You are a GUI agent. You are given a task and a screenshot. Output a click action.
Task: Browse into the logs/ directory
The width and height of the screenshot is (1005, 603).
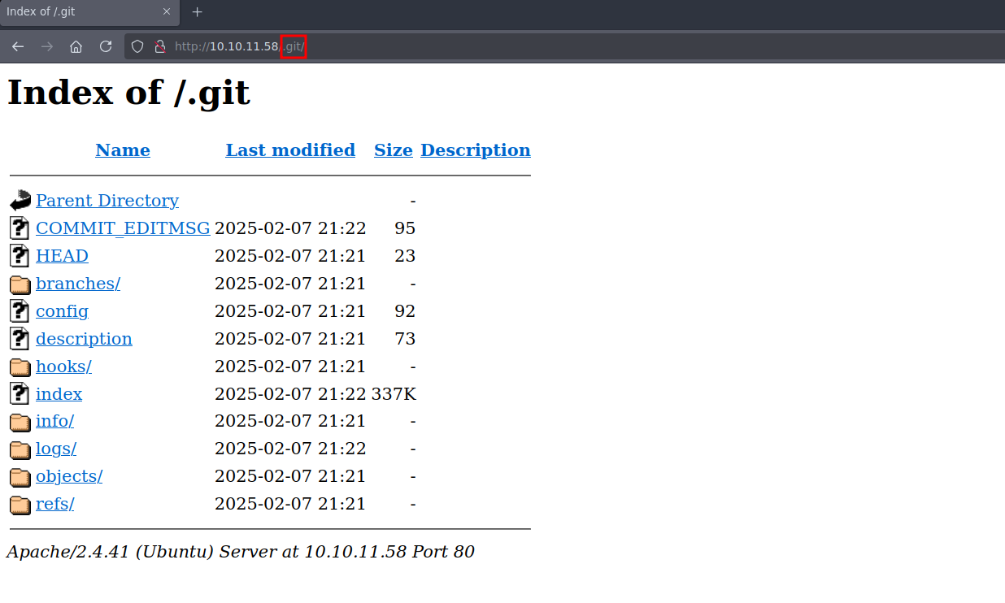pos(56,449)
